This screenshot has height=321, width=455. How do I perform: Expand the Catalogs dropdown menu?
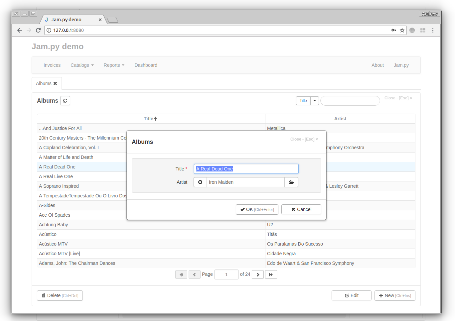tap(82, 65)
